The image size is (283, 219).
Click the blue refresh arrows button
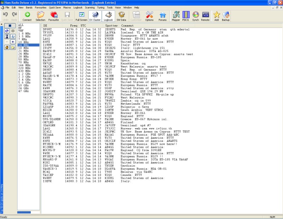[x=7, y=31]
